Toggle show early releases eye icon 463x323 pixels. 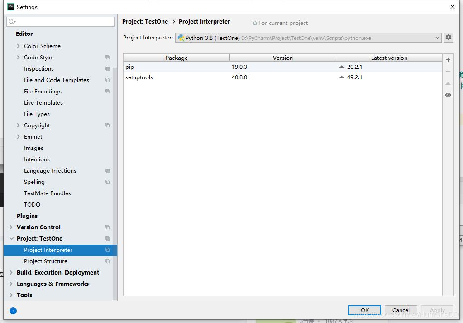click(x=448, y=95)
